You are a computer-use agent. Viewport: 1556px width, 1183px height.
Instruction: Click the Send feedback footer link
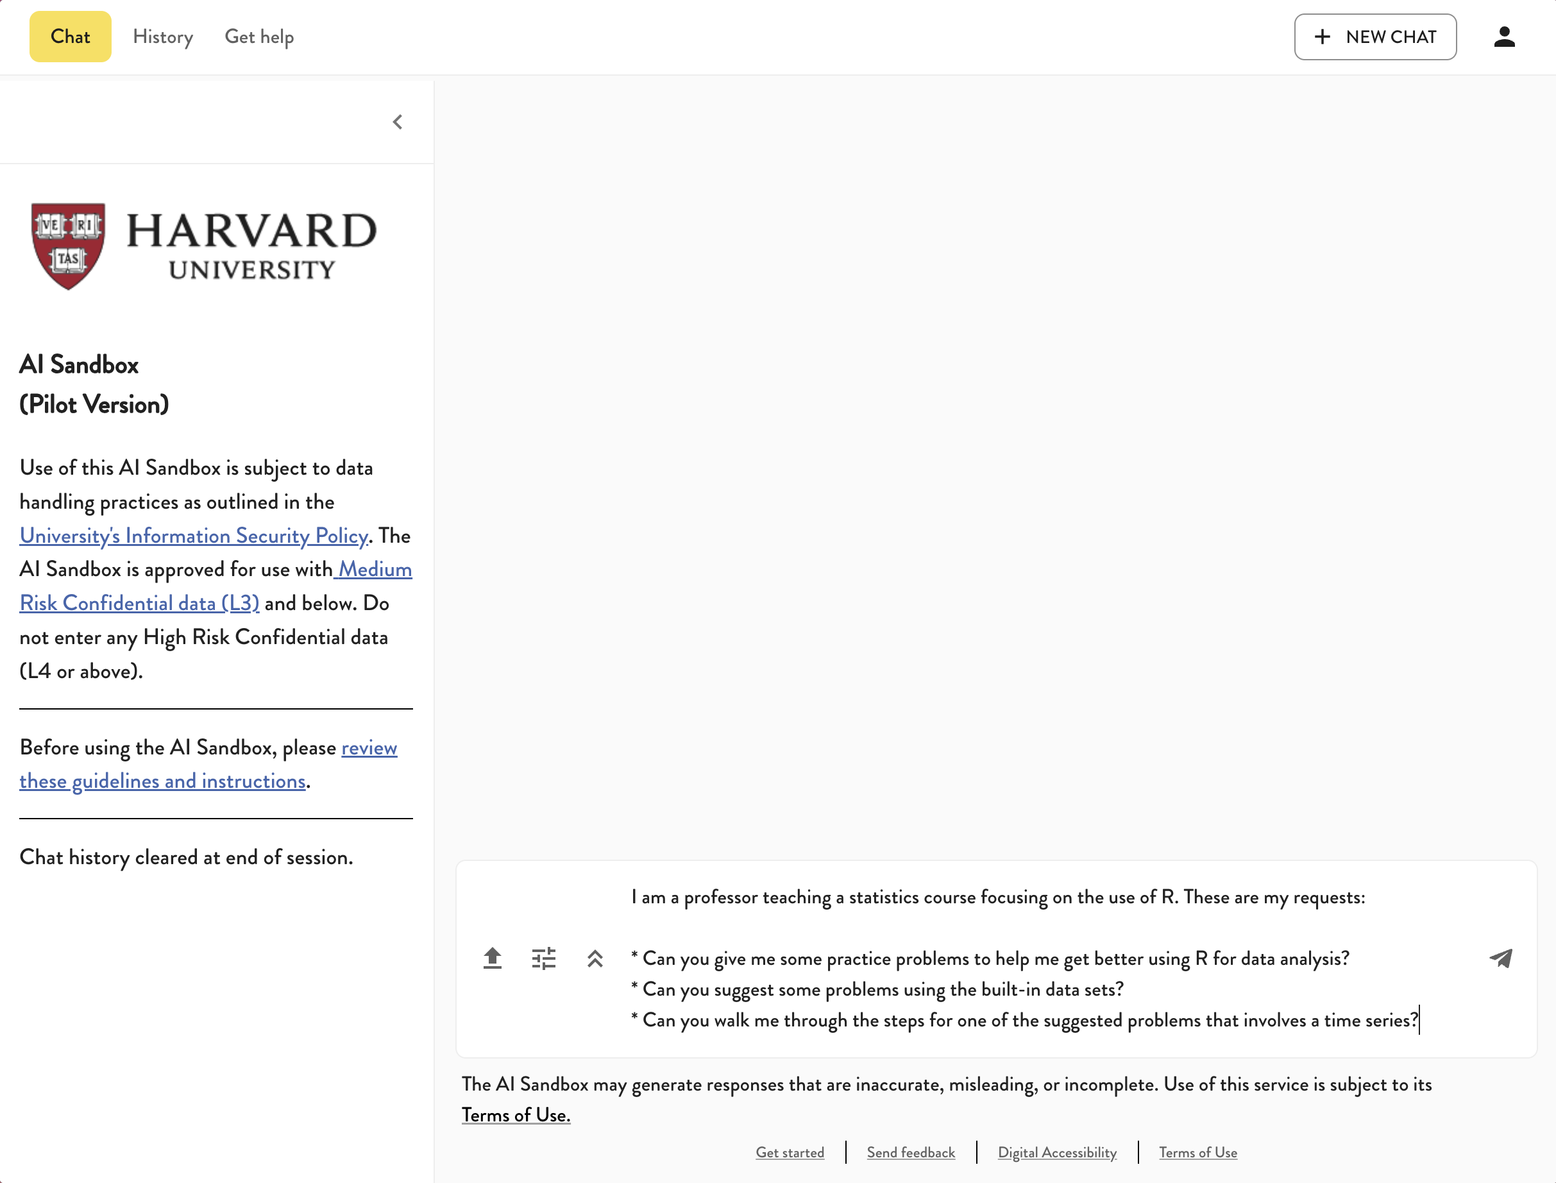pyautogui.click(x=910, y=1153)
